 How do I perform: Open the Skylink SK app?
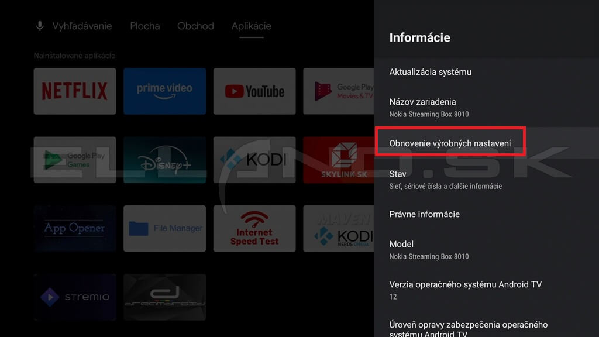(x=339, y=160)
